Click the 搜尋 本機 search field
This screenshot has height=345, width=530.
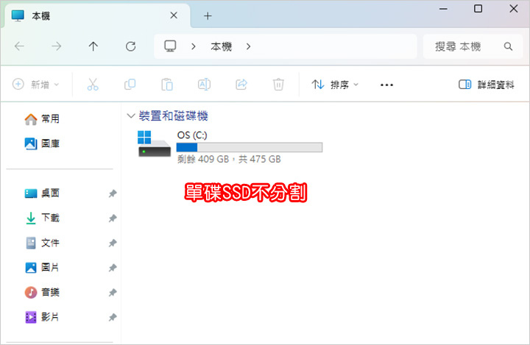pyautogui.click(x=473, y=46)
